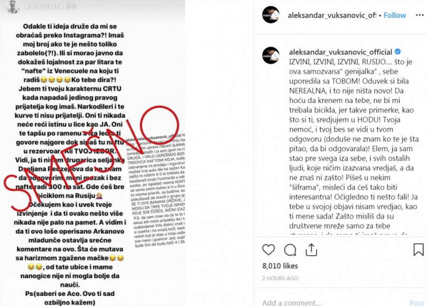Like the post with heart icon

[x=269, y=250]
